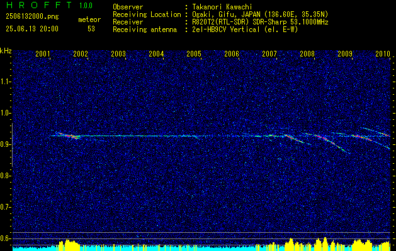Click the 2001 time axis marker
This screenshot has width=396, height=251.
pyautogui.click(x=42, y=53)
